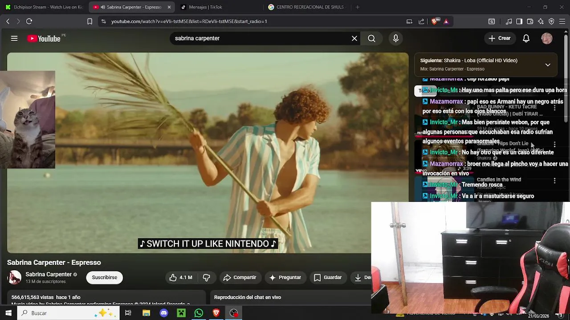Open options for the BAD BUNNY video row
This screenshot has width=570, height=320.
(x=554, y=108)
